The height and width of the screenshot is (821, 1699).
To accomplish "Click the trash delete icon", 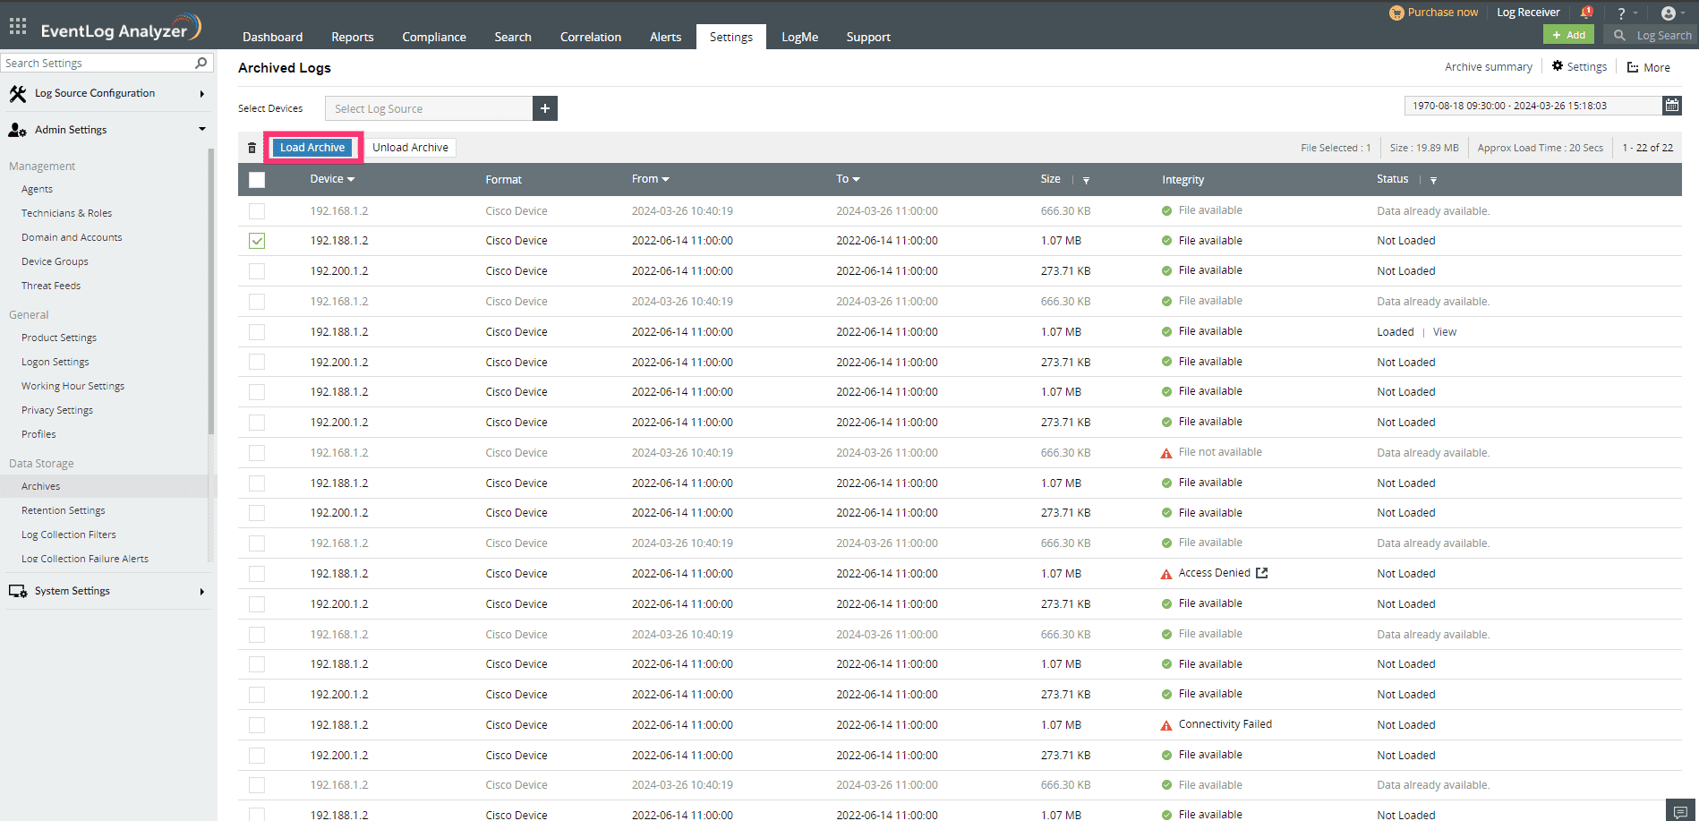I will 252,148.
